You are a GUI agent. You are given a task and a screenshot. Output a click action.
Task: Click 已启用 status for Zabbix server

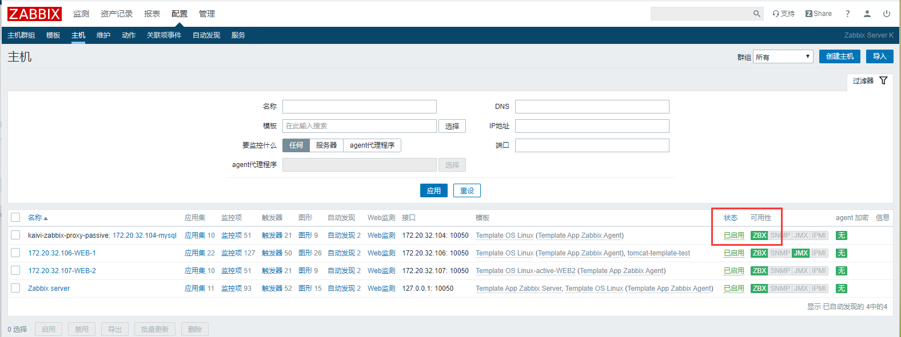(734, 289)
